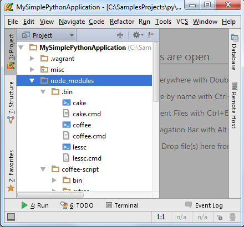Open the Remote Host side panel
Screen dimensions: 244x227
pos(235,105)
